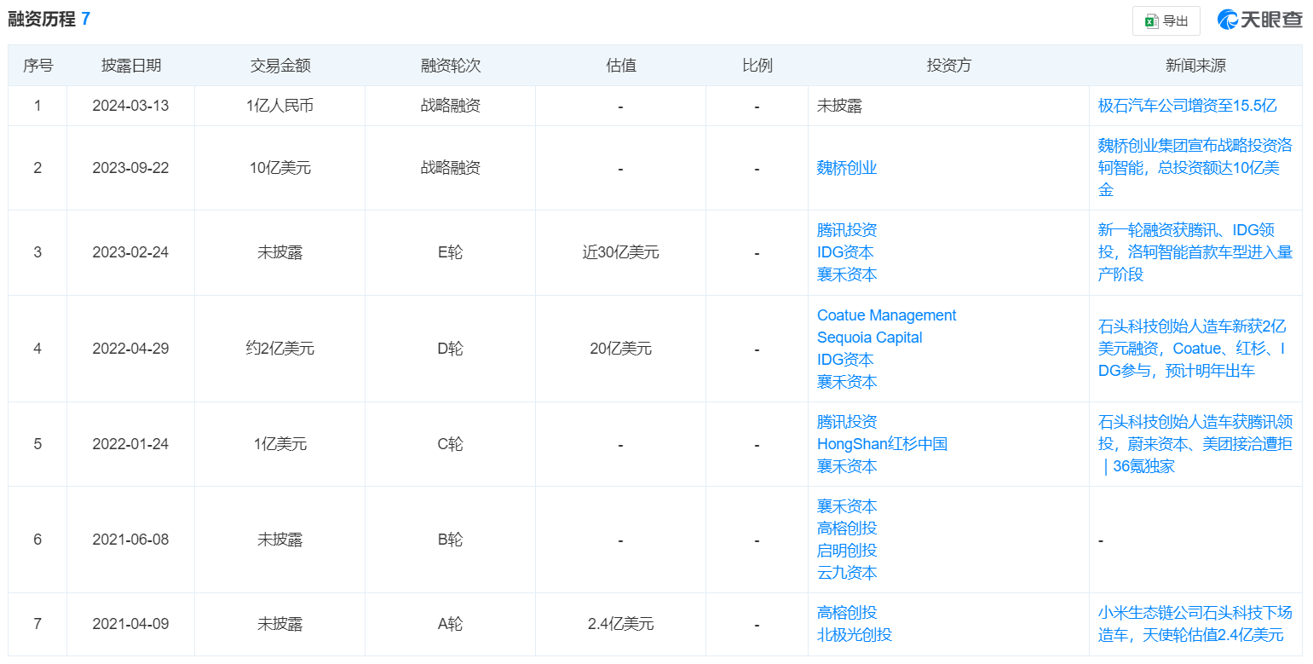Click the E轮 round cell
Viewport: 1313px width, 664px height.
click(450, 252)
